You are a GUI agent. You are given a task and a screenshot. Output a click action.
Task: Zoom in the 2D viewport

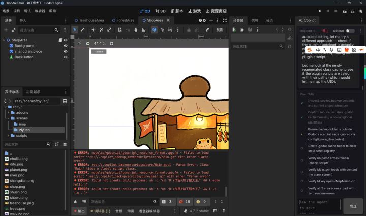[111, 43]
